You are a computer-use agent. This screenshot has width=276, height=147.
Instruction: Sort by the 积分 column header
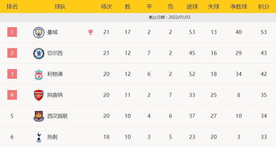264,7
